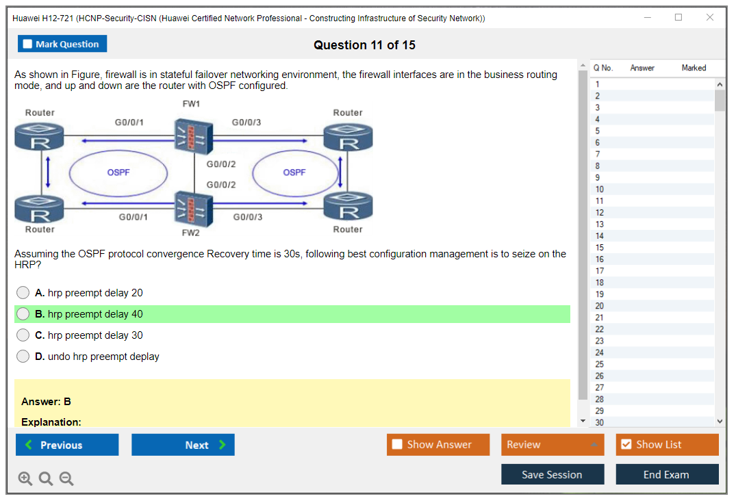Click the bottom-right Router icon

348,207
